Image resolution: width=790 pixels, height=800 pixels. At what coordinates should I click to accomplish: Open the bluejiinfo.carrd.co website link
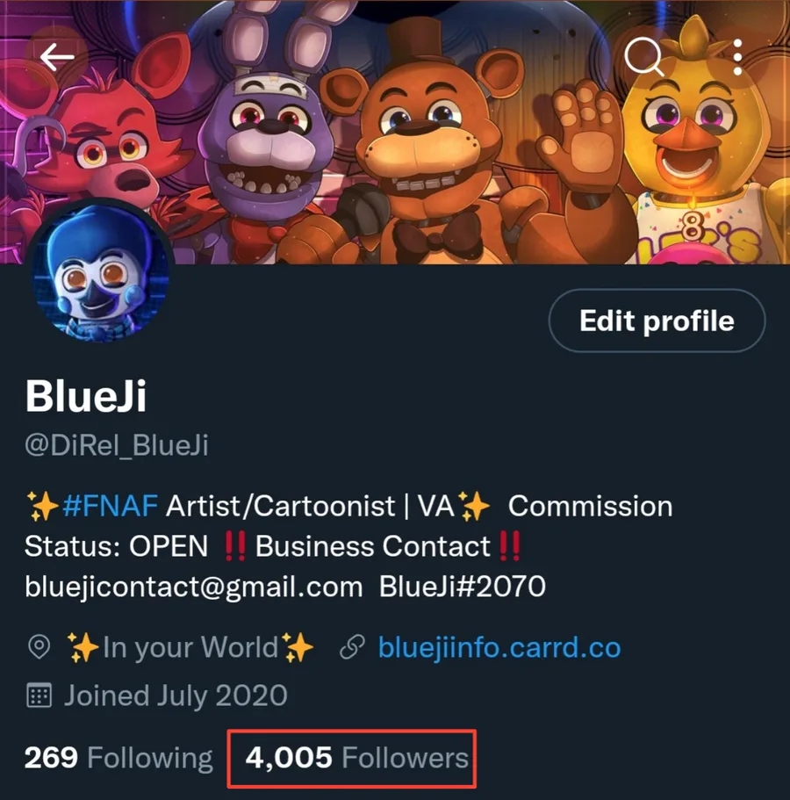click(499, 647)
